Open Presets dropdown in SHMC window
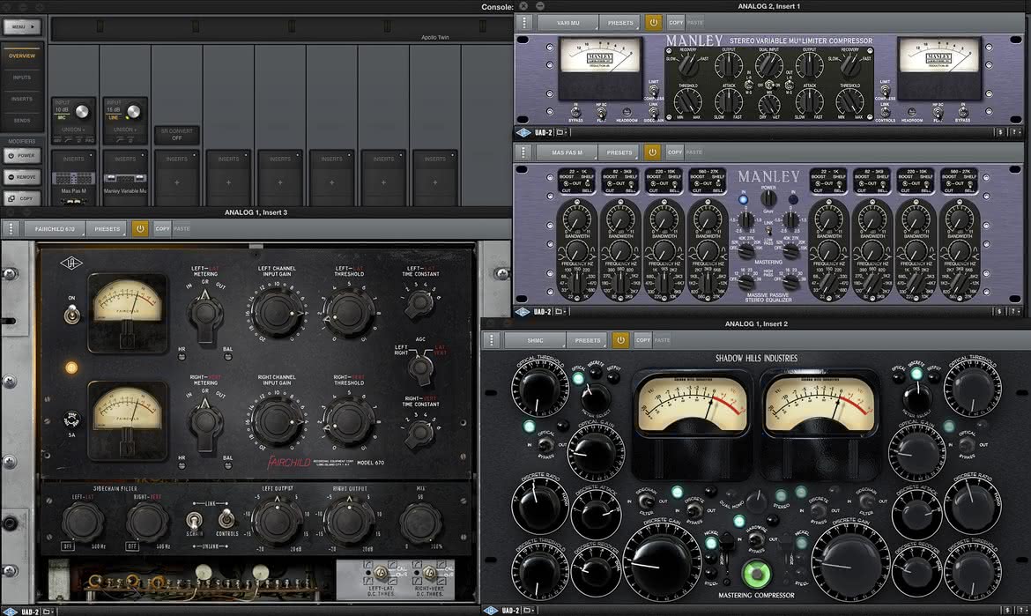 587,340
